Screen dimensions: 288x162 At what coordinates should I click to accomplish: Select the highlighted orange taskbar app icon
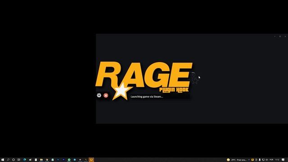click(91, 160)
